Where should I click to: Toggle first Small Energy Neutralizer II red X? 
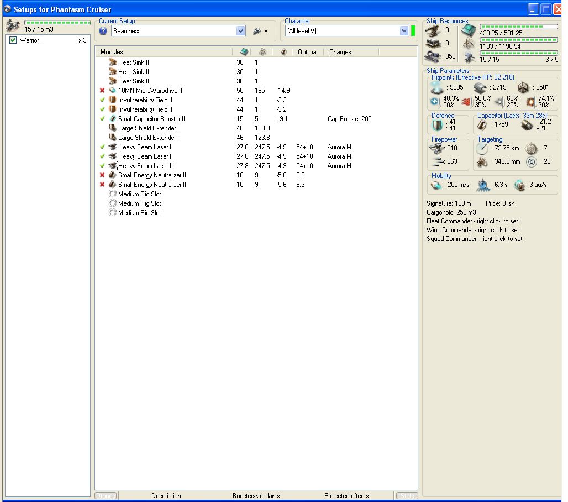coord(102,175)
